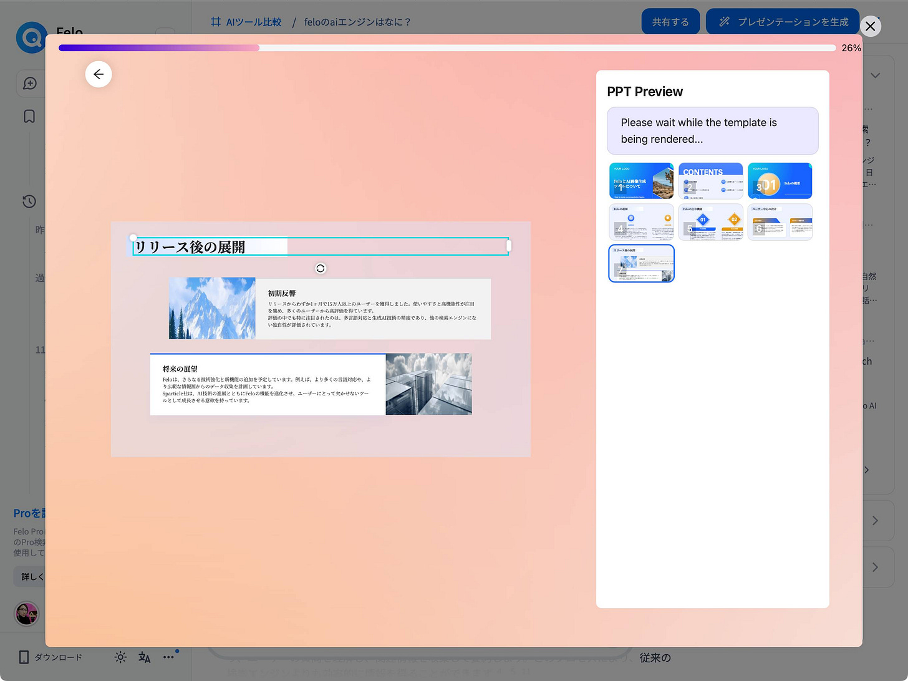Select slide 5 thumbnail with diamonds
Image resolution: width=908 pixels, height=681 pixels.
point(710,222)
